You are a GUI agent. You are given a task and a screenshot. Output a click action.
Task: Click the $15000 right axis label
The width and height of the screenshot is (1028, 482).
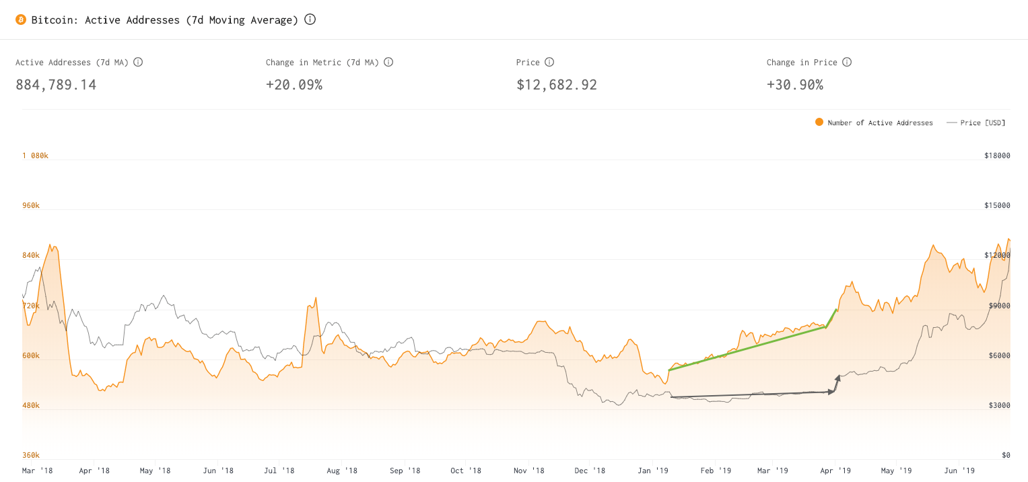(997, 205)
